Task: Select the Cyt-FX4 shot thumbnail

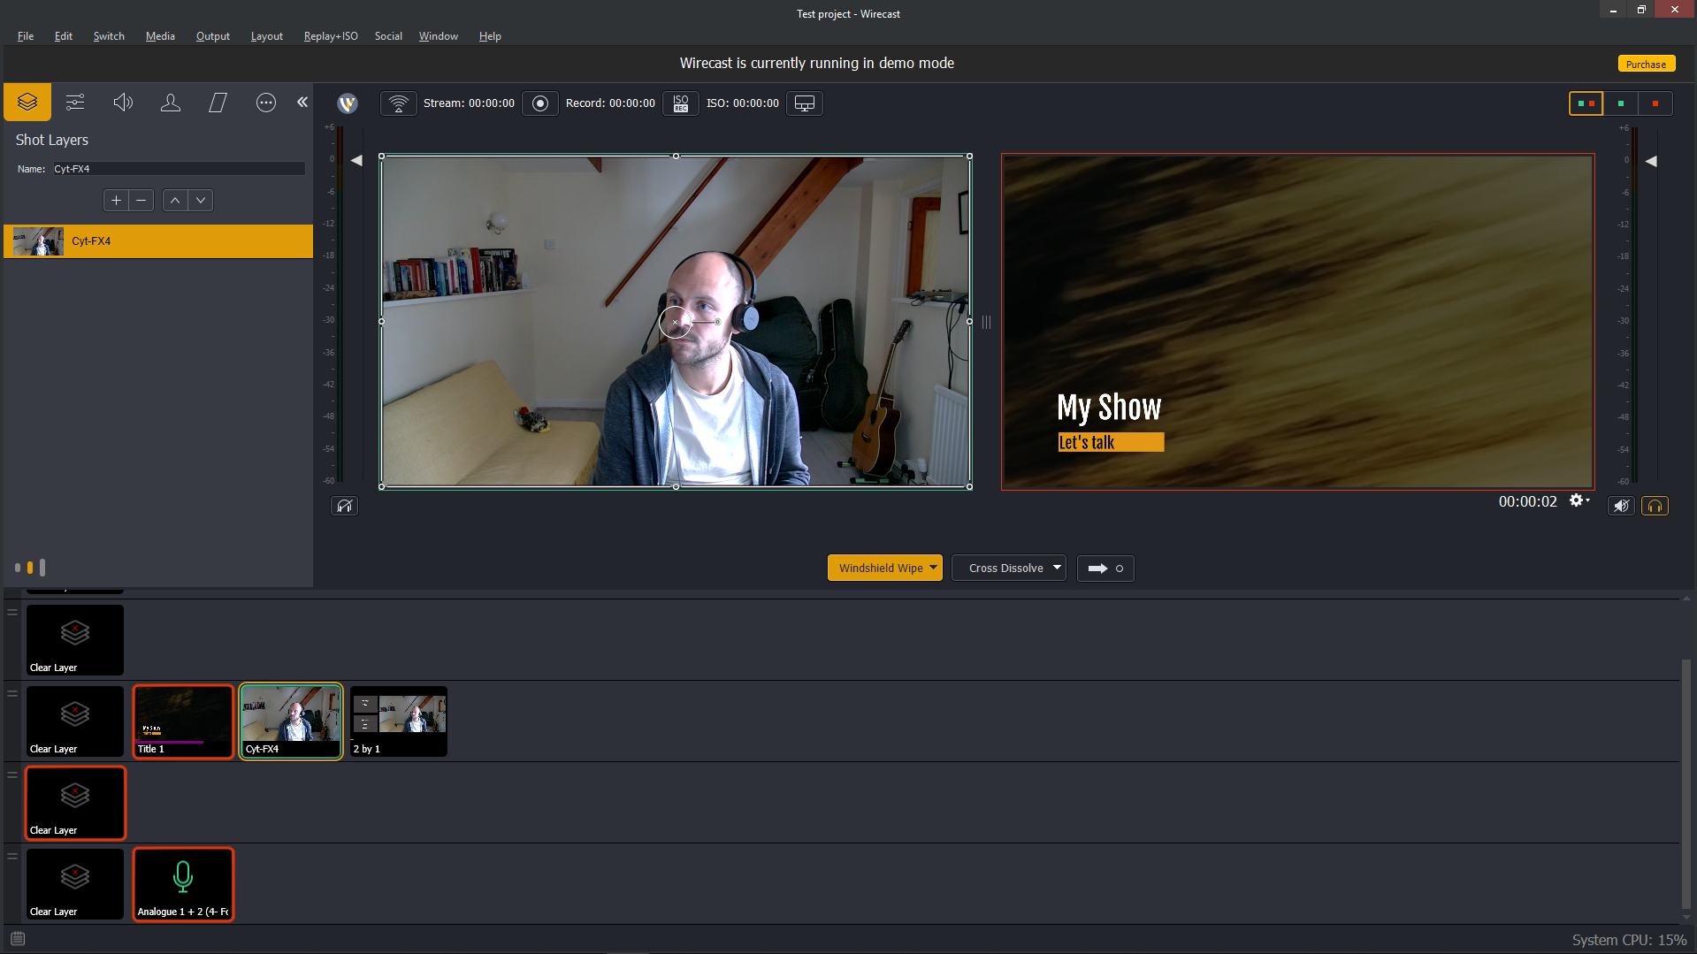Action: (291, 721)
